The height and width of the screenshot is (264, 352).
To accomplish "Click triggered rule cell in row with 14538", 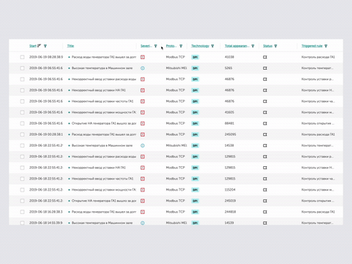I will click(318, 146).
